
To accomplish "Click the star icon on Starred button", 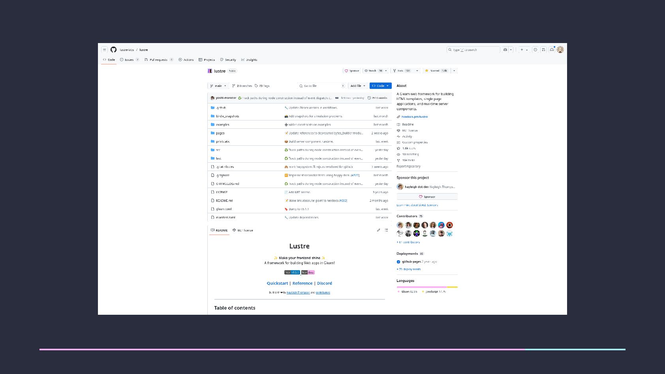I will (426, 71).
